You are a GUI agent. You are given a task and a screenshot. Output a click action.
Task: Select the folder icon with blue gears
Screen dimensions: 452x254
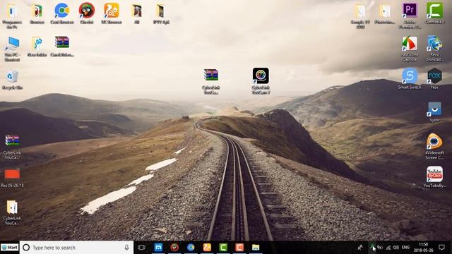37,44
